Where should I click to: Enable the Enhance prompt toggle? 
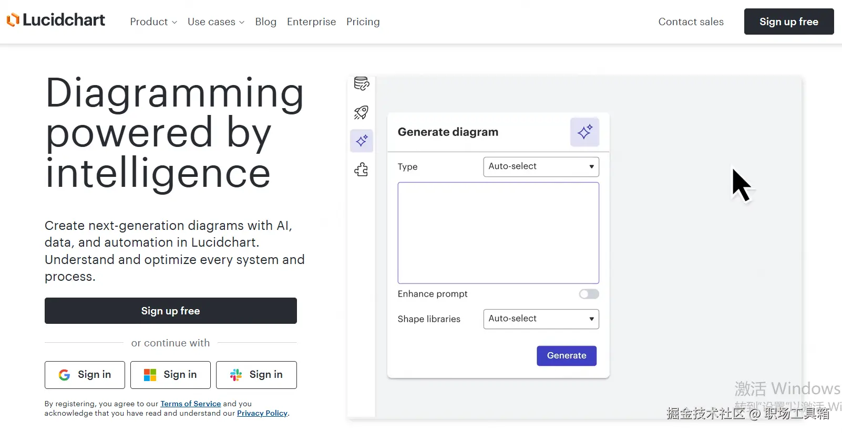click(589, 294)
